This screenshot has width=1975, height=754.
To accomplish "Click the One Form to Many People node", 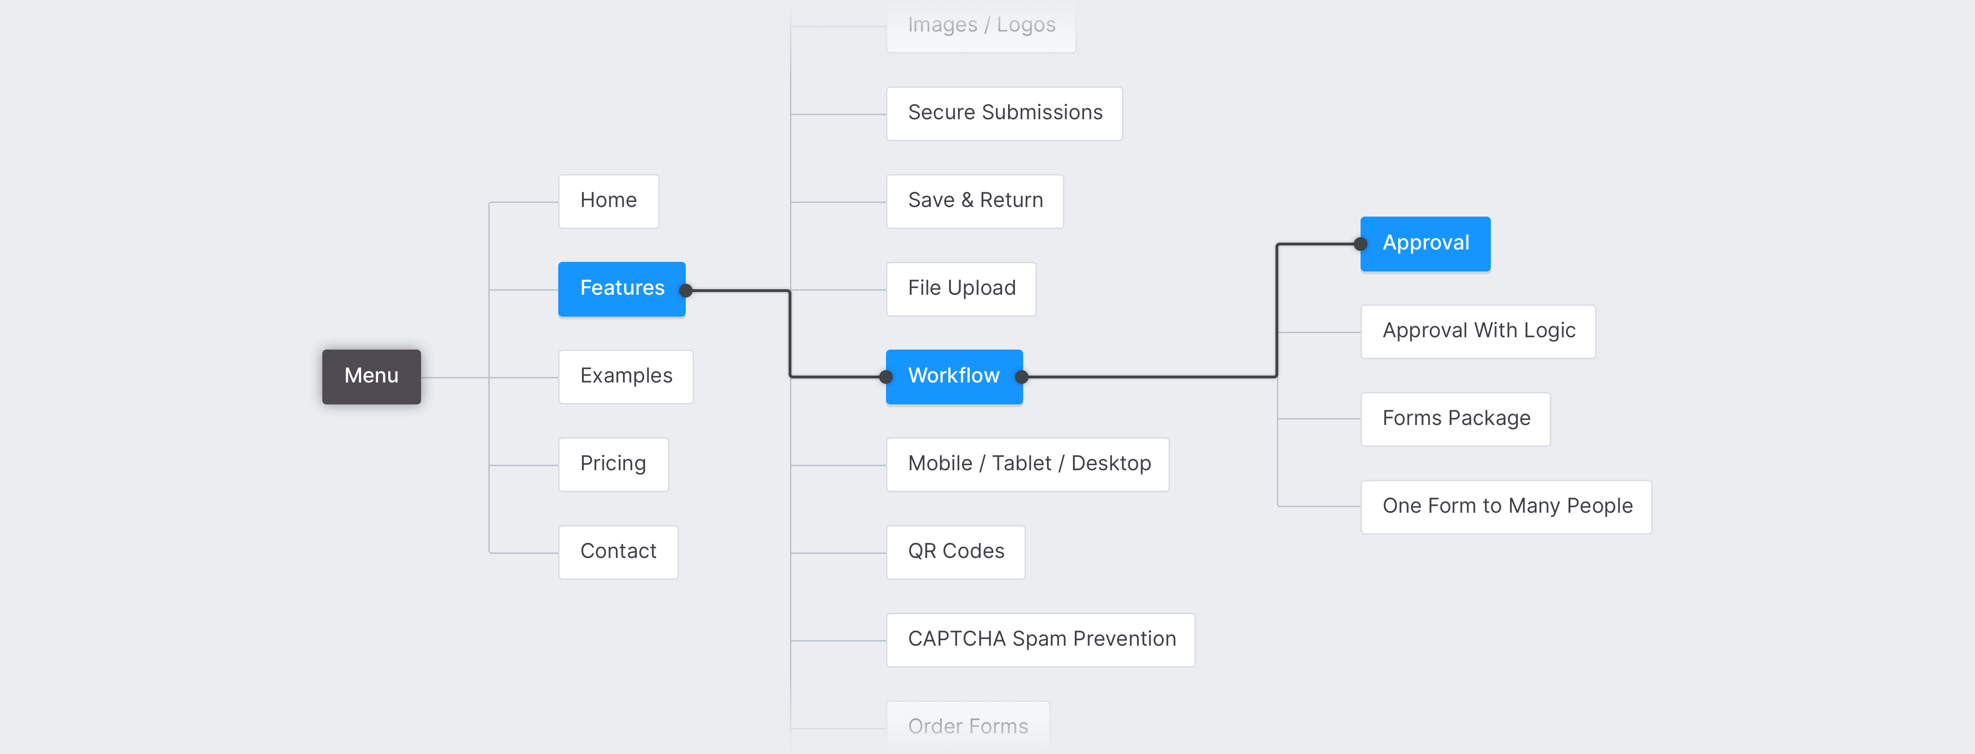I will pos(1506,506).
